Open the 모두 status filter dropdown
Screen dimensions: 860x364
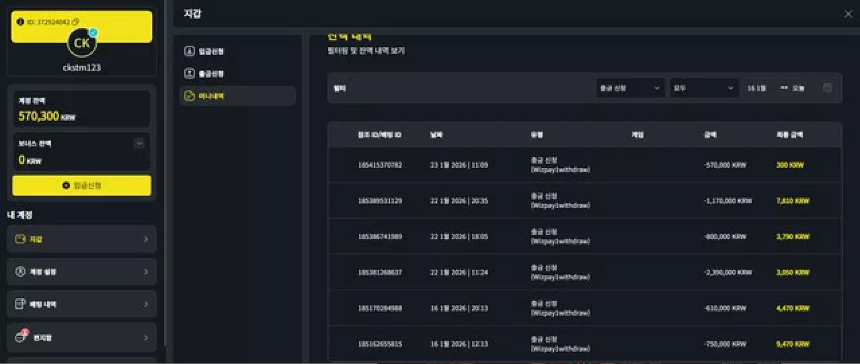click(703, 88)
